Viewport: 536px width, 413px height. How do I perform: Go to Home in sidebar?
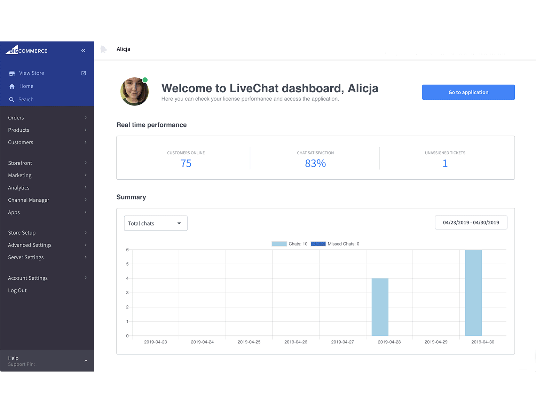(x=26, y=86)
